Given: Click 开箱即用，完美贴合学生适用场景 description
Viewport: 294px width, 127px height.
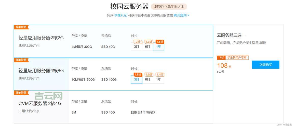Looking at the screenshot, I should pos(242,43).
